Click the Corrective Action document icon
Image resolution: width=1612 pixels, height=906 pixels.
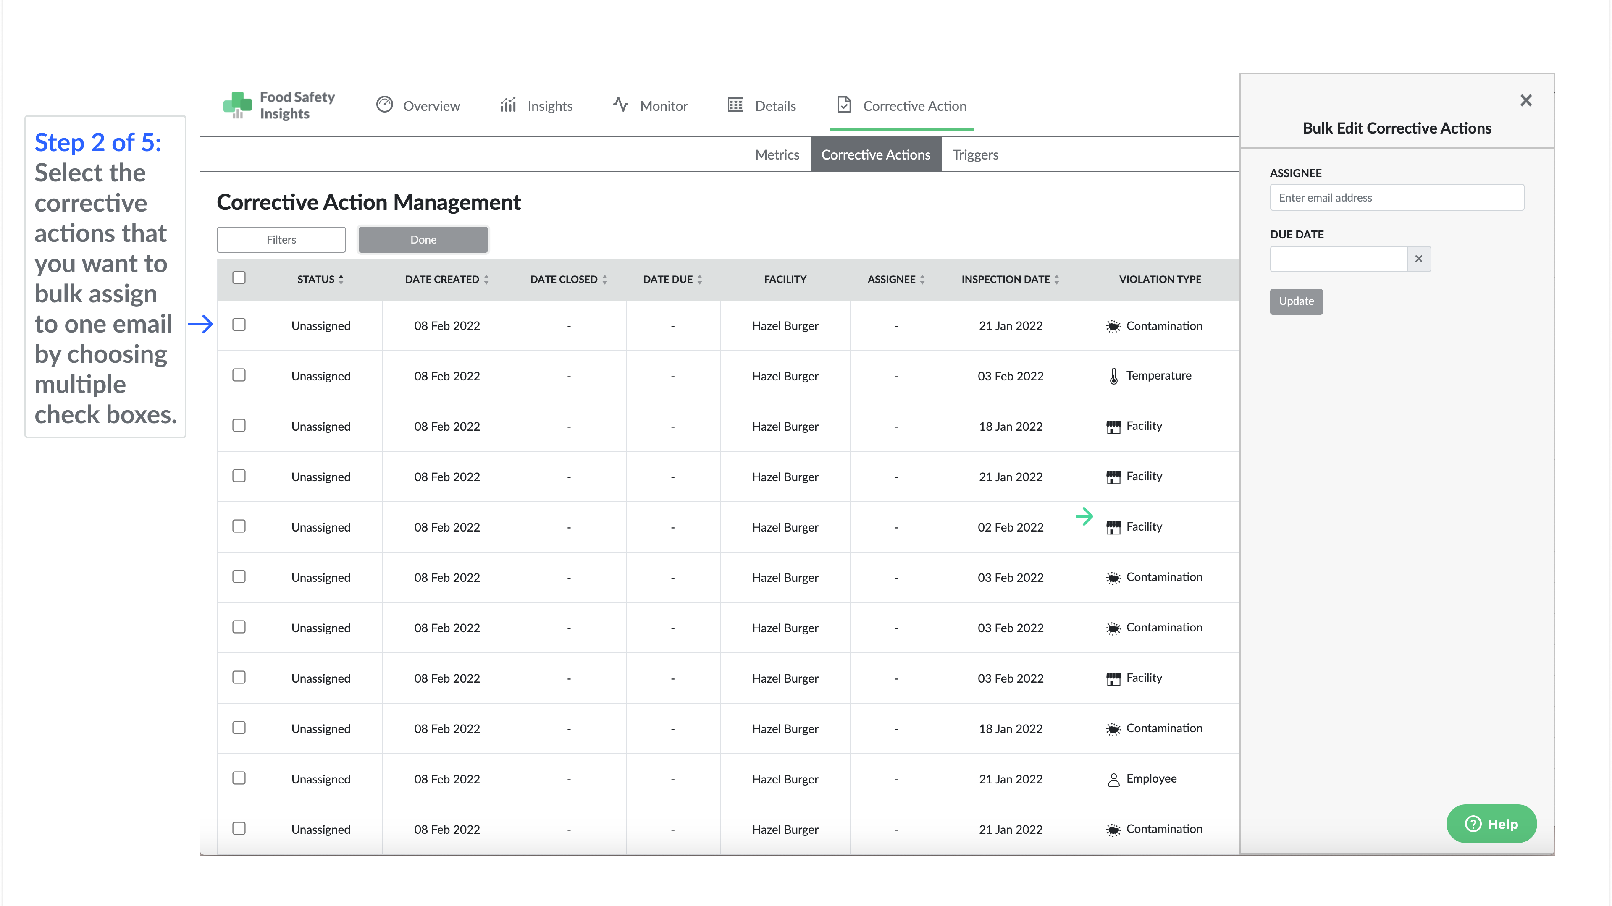[844, 105]
